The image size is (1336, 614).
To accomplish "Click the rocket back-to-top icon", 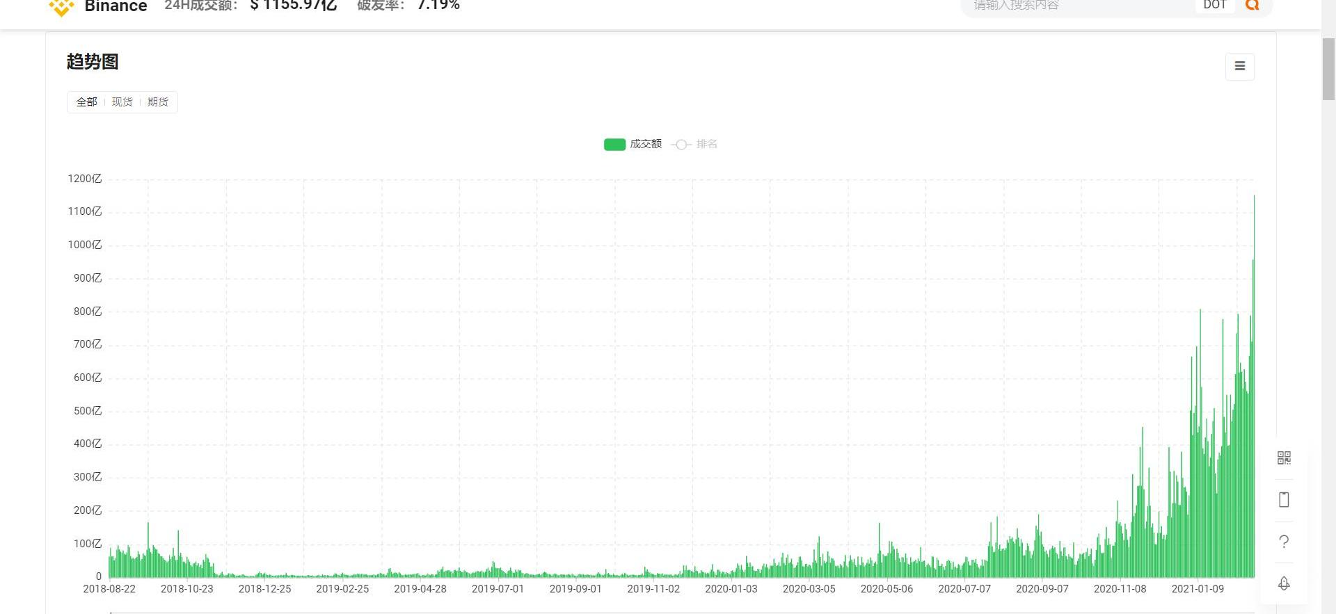I will (x=1284, y=583).
